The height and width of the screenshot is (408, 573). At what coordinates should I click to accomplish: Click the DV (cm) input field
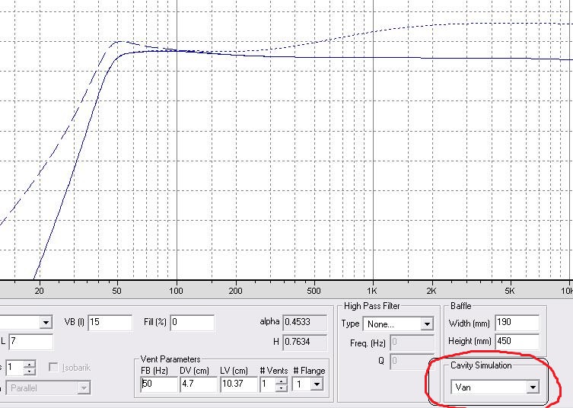(x=199, y=384)
